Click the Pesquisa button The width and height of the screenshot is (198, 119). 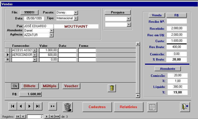coord(117,12)
